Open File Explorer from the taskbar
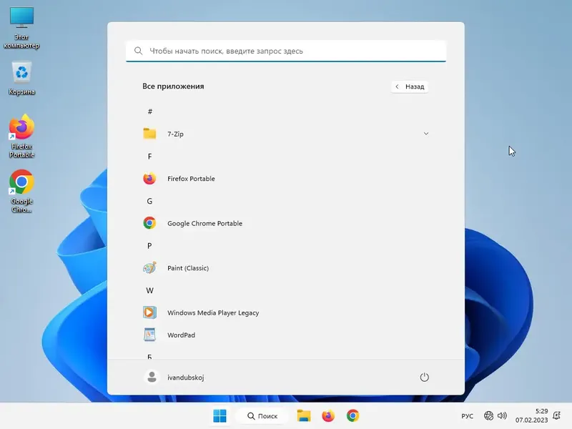 (x=303, y=415)
